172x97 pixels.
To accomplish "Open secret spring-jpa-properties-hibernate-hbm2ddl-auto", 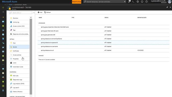I will pos(103,27).
